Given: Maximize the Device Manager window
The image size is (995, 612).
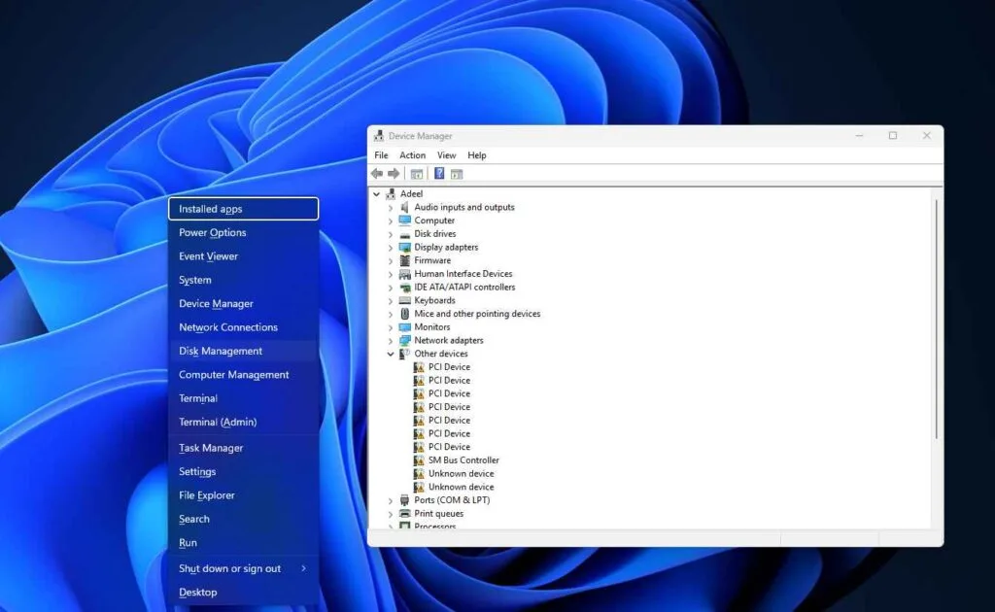Looking at the screenshot, I should [893, 136].
